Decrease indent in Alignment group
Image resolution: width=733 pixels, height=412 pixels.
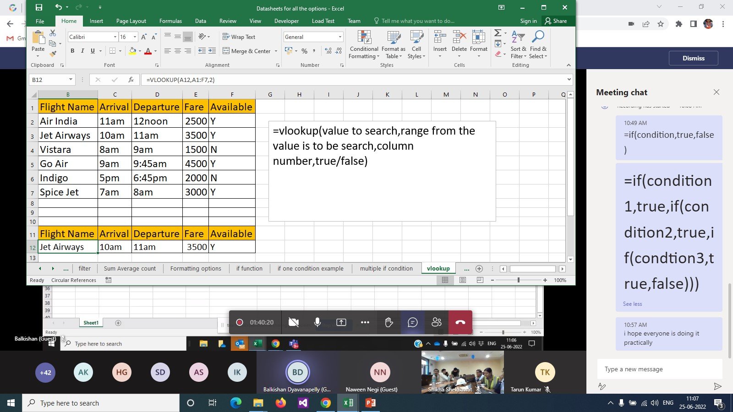click(x=202, y=51)
